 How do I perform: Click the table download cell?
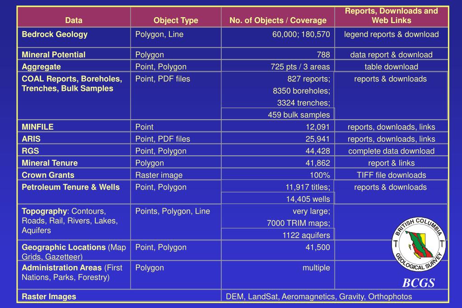click(391, 67)
